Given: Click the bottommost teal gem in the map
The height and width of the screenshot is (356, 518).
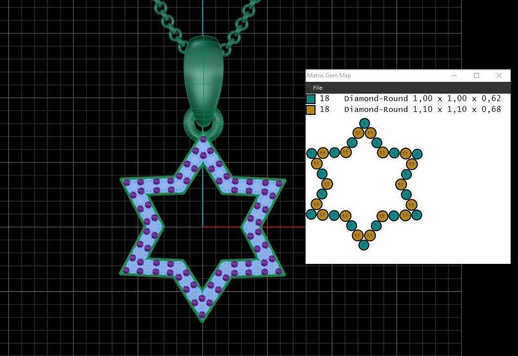Looking at the screenshot, I should (x=364, y=245).
